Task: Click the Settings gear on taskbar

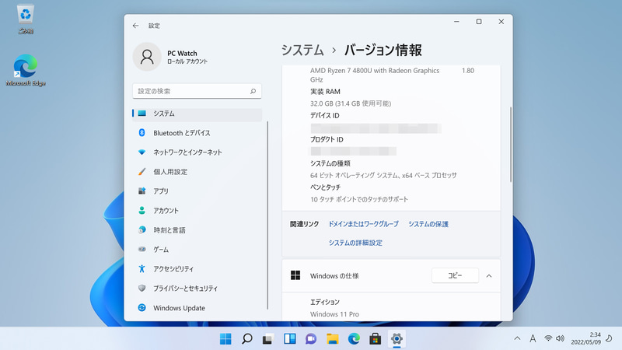Action: (397, 339)
